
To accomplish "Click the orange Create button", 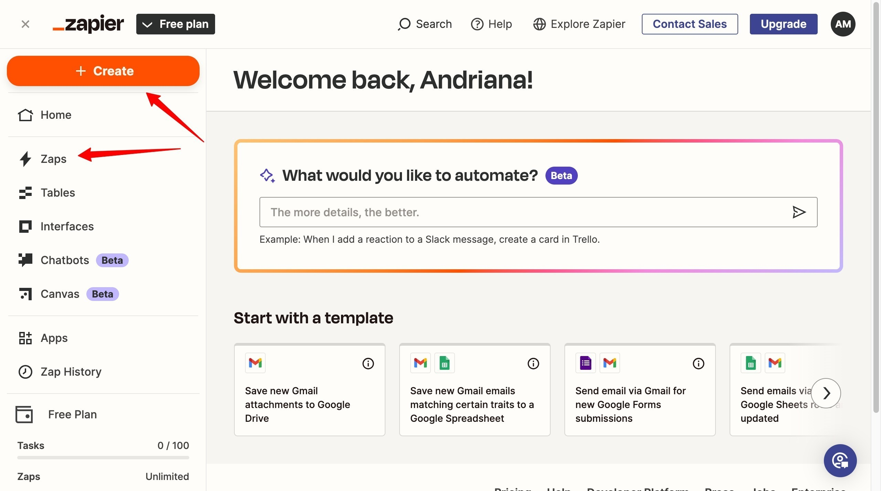I will pos(103,71).
